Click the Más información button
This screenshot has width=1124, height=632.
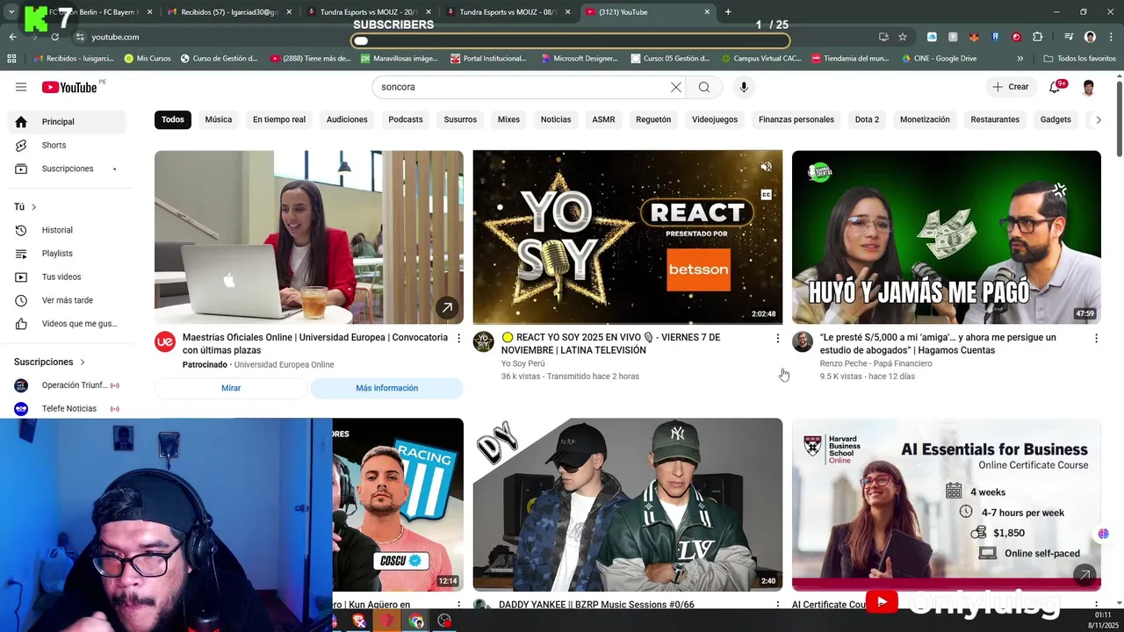[386, 388]
